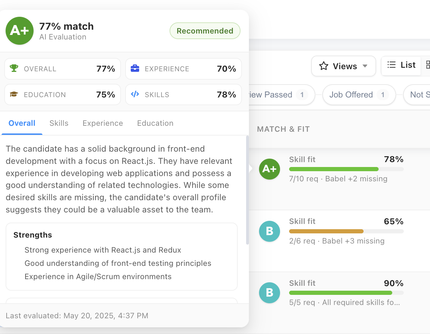
Task: Click the grid view icon beside List
Action: (x=427, y=65)
